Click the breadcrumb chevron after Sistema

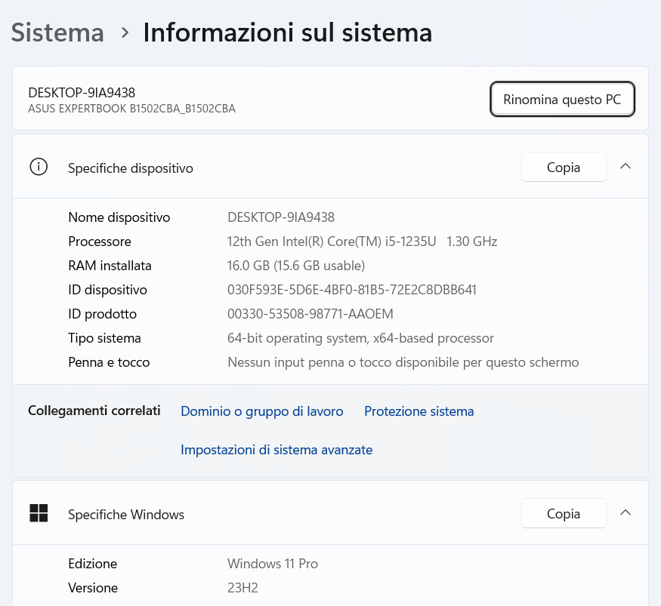125,32
